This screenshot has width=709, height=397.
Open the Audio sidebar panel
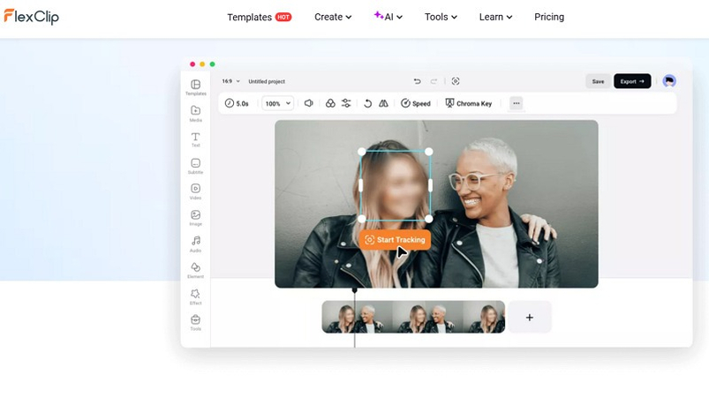click(x=196, y=243)
